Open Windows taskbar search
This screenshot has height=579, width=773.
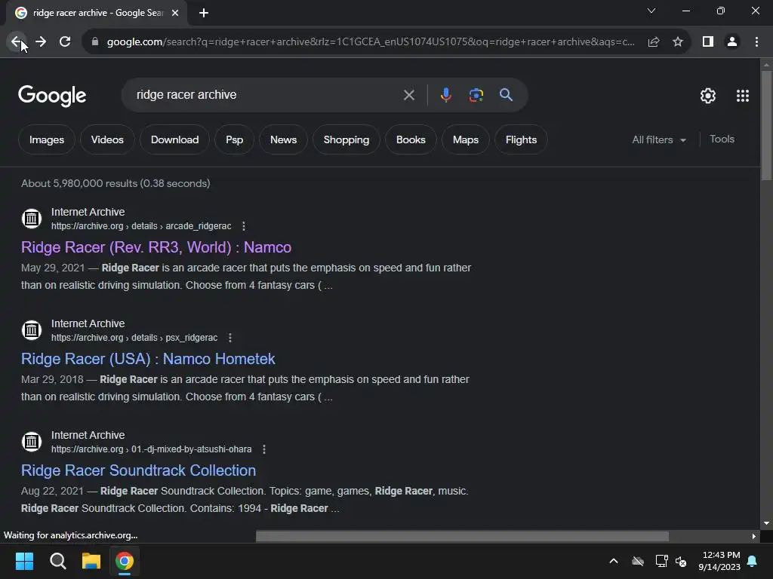point(57,561)
